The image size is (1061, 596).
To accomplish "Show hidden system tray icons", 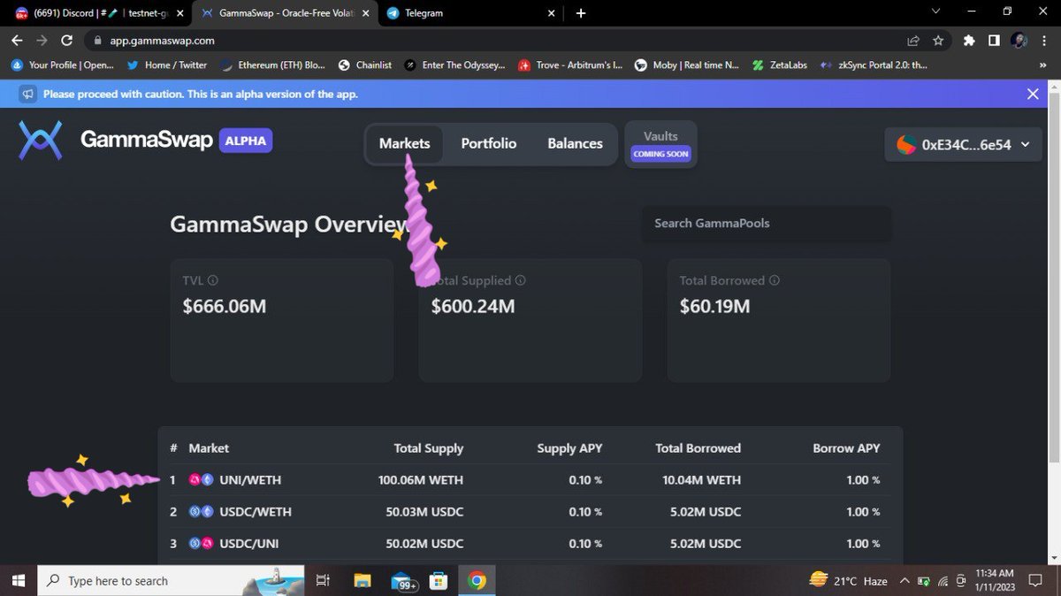I will click(905, 581).
